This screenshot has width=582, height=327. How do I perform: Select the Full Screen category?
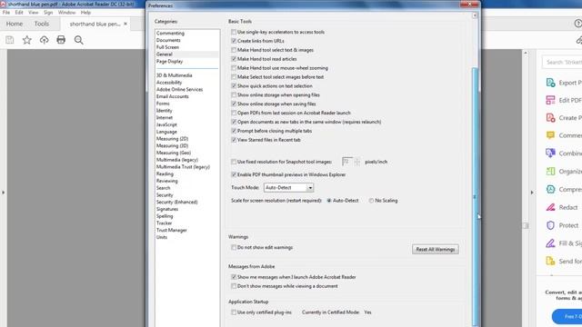167,47
